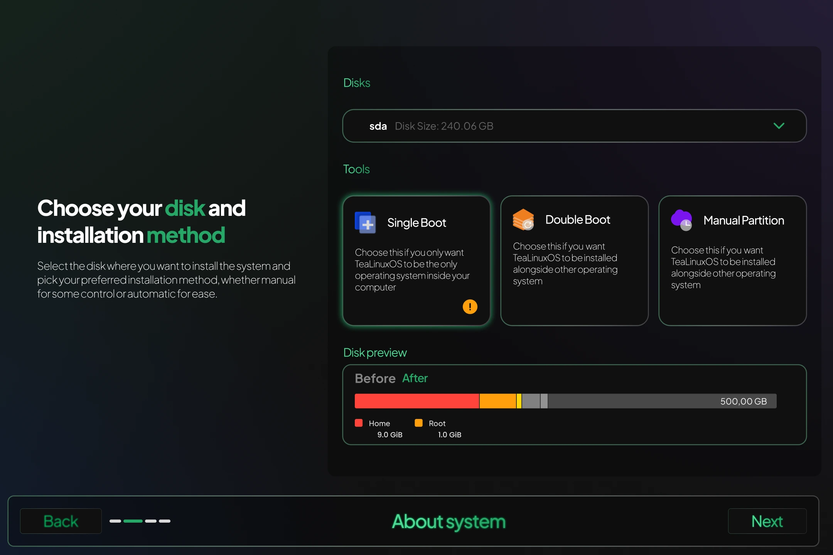Select the Single Boot installation method
Viewport: 833px width, 555px height.
point(416,260)
